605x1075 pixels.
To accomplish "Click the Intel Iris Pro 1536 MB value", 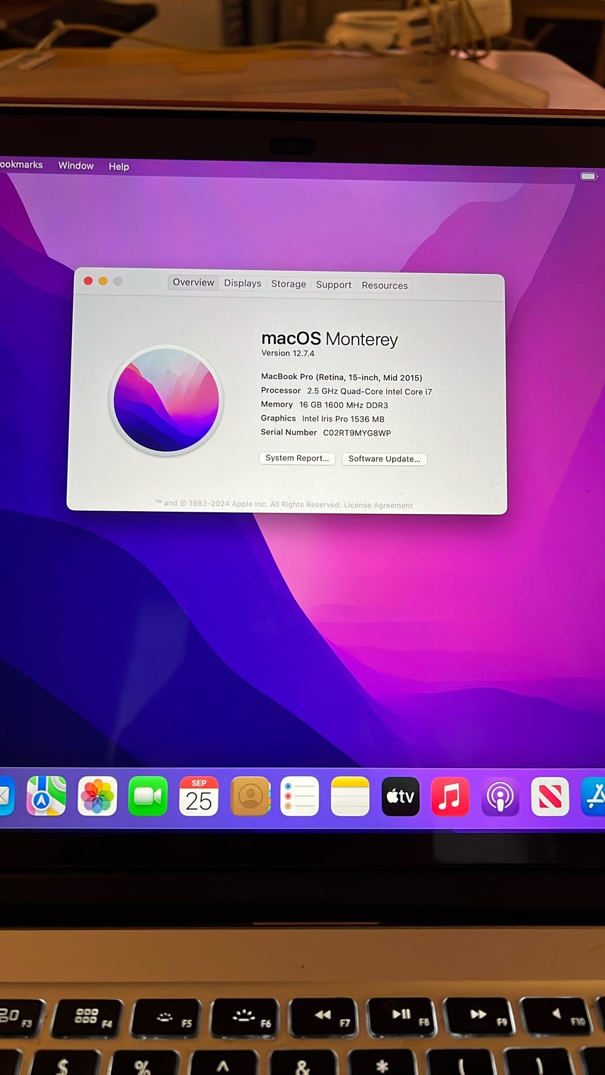I will pyautogui.click(x=343, y=419).
